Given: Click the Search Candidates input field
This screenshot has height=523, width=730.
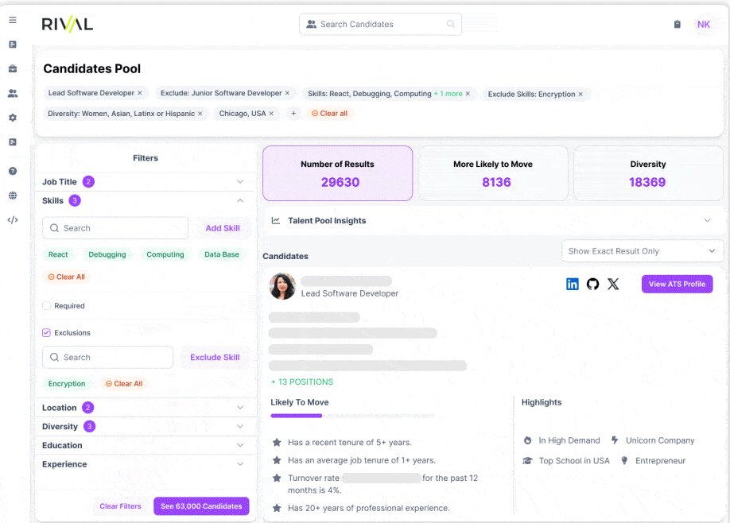Looking at the screenshot, I should 380,25.
